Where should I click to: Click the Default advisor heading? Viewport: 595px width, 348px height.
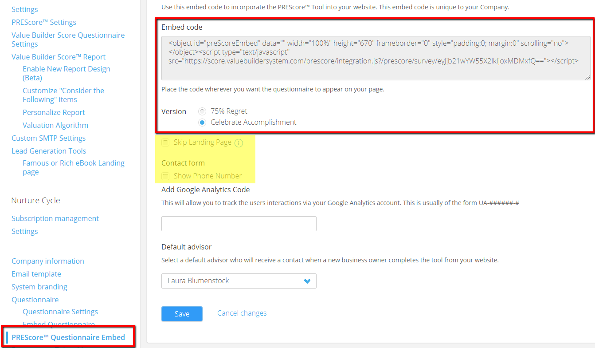pyautogui.click(x=187, y=247)
